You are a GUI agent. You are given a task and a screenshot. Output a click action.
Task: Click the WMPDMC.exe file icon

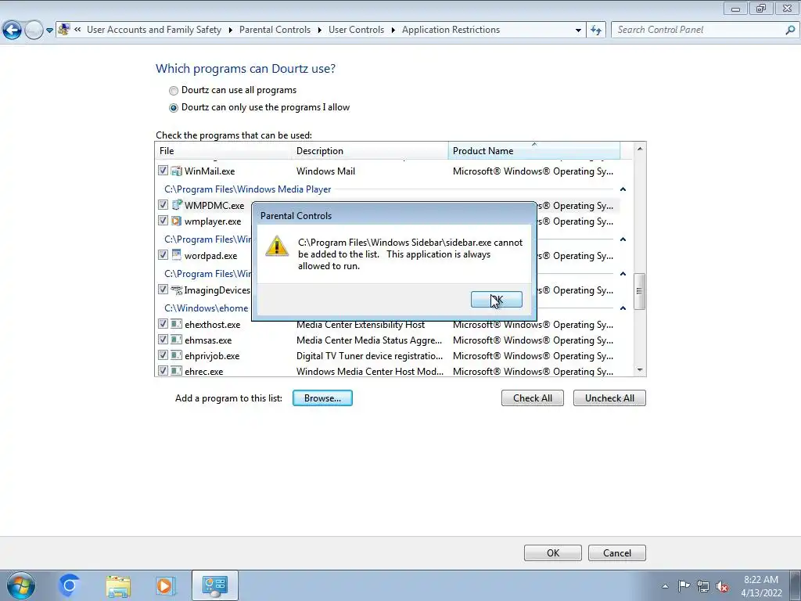point(176,205)
